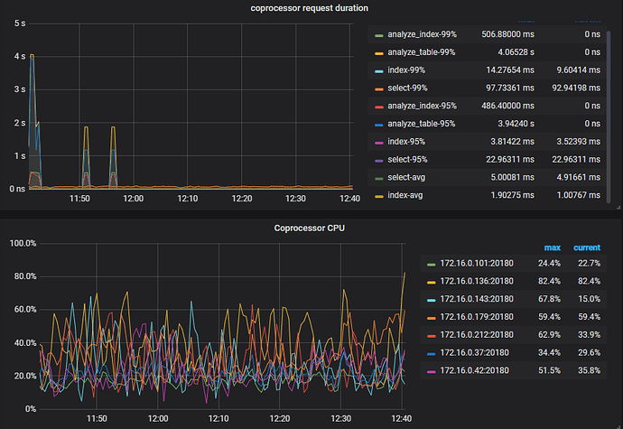Toggle the 172.16.0.42:20180 series label
The height and width of the screenshot is (429, 623).
point(474,370)
